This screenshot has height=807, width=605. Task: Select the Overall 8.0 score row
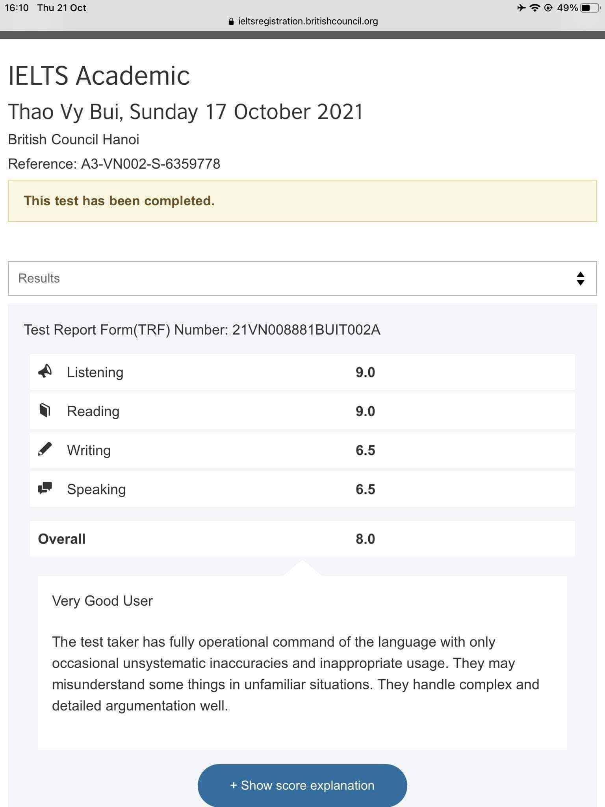click(302, 539)
